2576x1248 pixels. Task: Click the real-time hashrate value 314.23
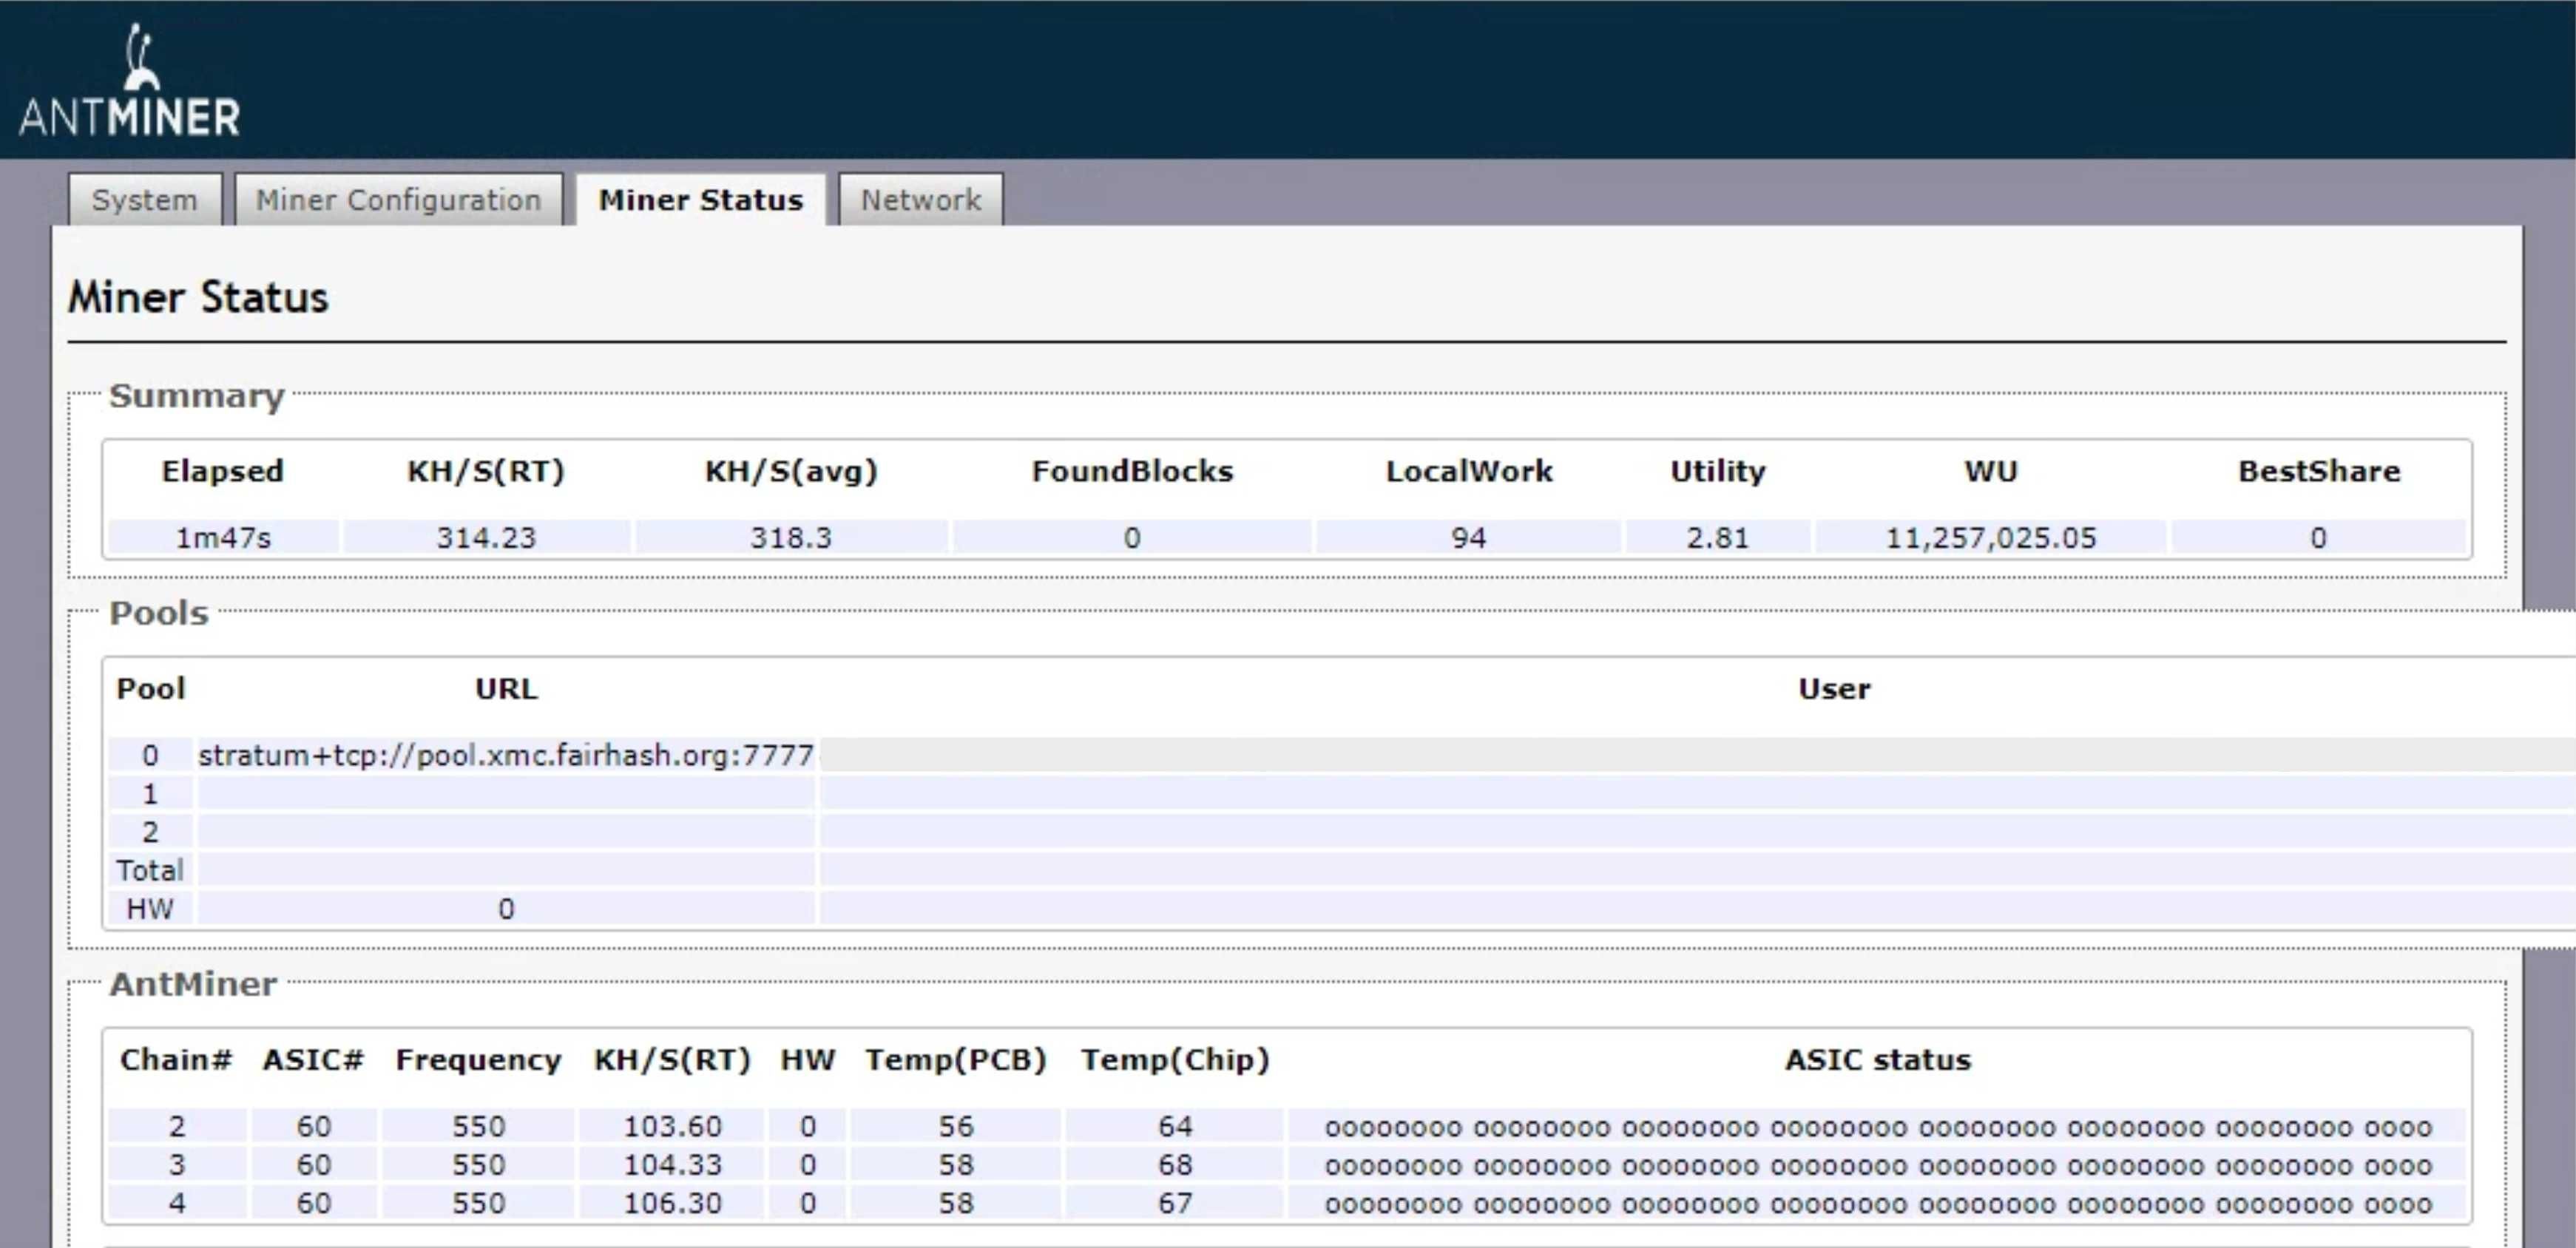point(486,538)
